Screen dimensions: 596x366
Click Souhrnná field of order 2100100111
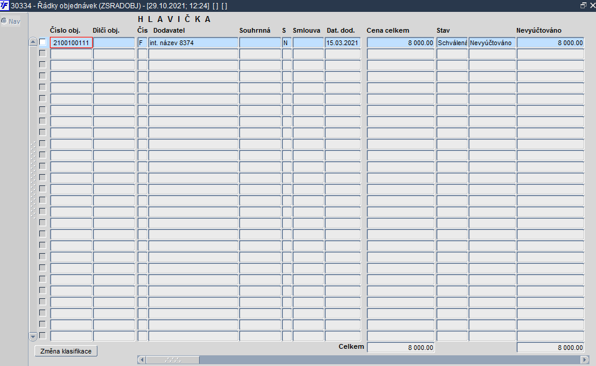(x=260, y=43)
